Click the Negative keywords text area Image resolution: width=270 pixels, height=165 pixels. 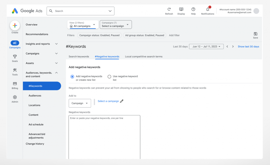coord(104,137)
